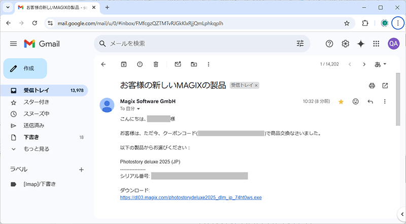
Task: Open the Chrome extensions puzzle icon
Action: pyautogui.click(x=365, y=23)
